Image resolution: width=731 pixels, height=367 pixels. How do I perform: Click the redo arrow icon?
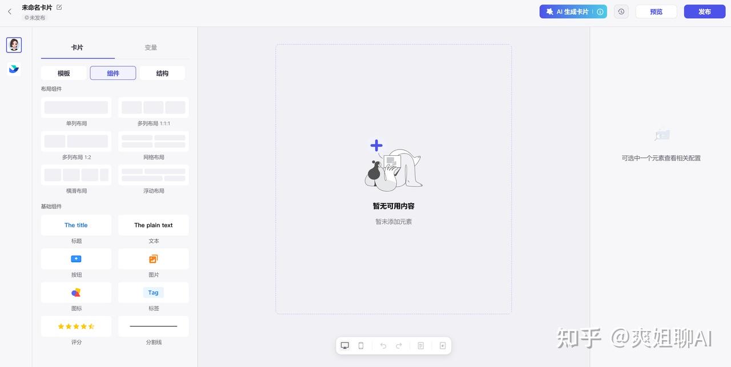coord(399,345)
